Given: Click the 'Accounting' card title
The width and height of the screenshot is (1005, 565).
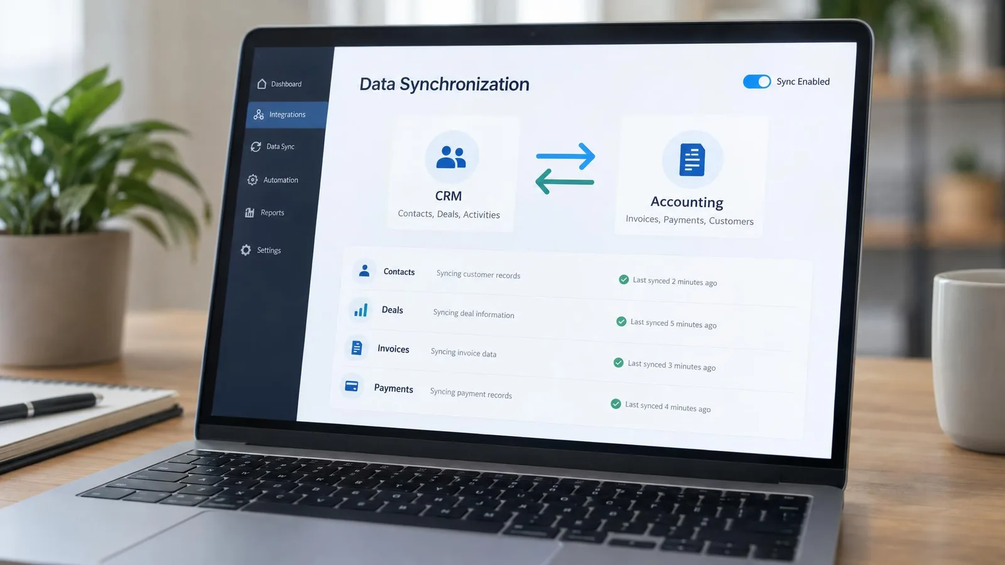Looking at the screenshot, I should pos(687,202).
